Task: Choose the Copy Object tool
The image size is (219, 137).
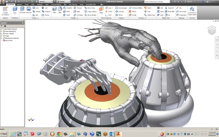Action: point(91,11)
